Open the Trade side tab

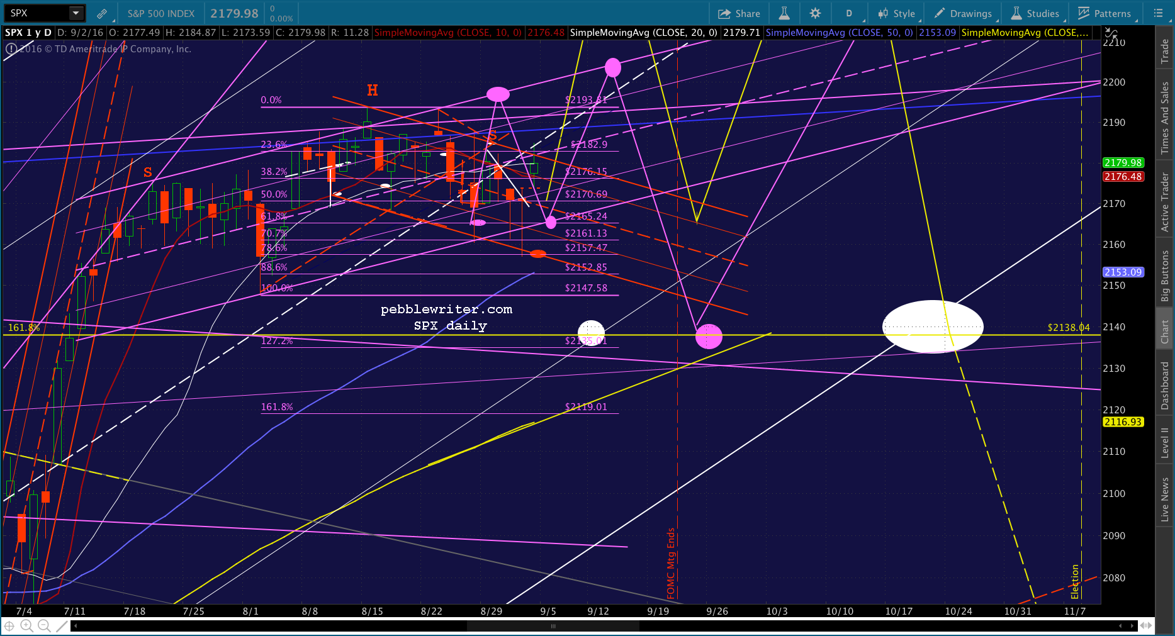point(1165,50)
